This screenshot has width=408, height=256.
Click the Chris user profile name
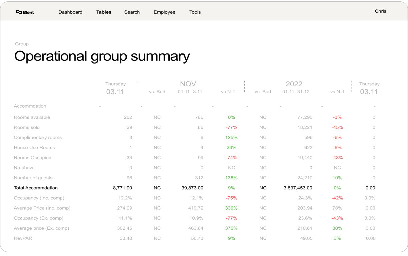pyautogui.click(x=380, y=11)
